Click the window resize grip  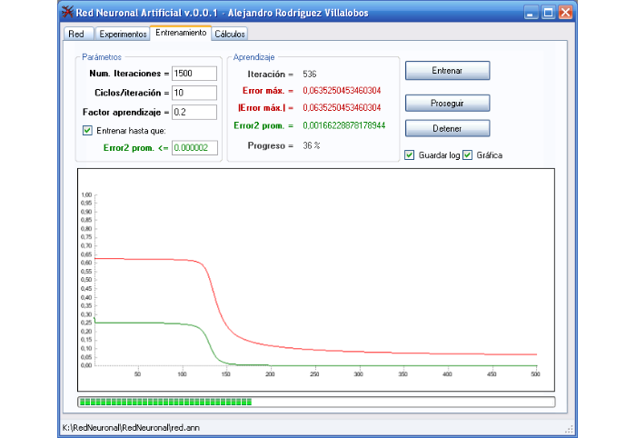point(570,429)
